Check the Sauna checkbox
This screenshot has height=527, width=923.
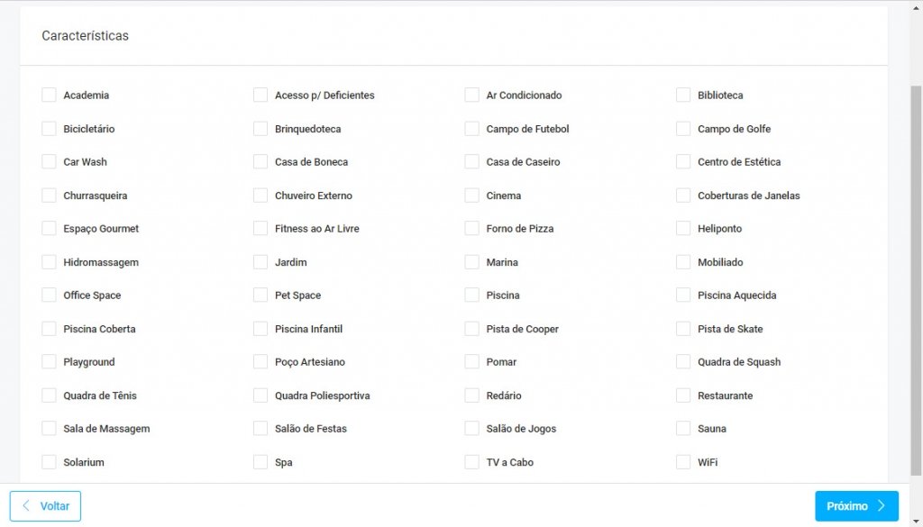click(x=683, y=429)
